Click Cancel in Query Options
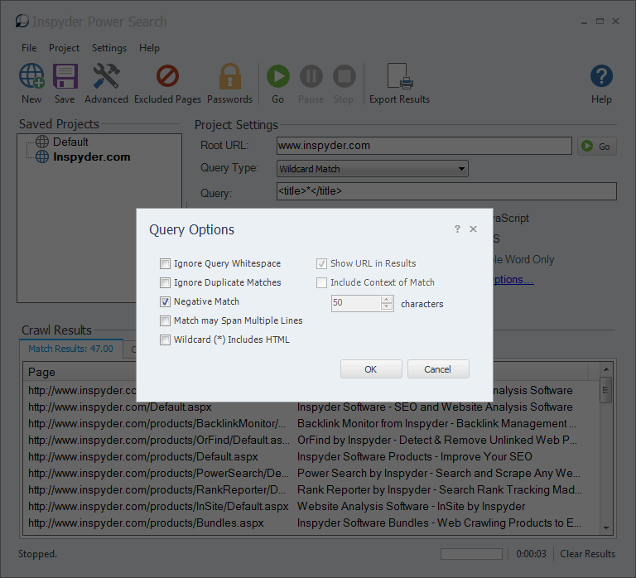636x578 pixels. click(438, 369)
